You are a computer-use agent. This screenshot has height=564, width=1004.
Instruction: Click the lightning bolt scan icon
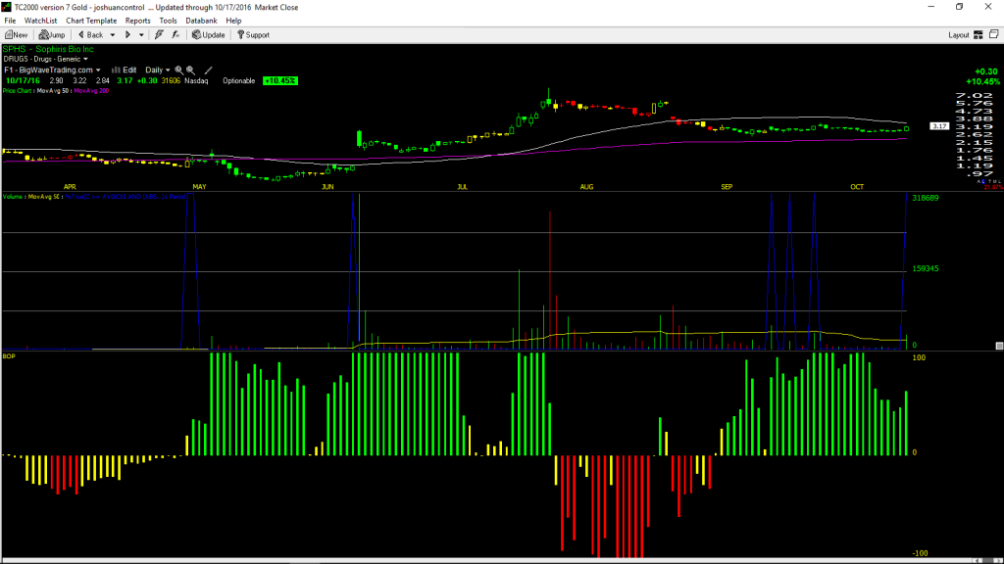(159, 35)
